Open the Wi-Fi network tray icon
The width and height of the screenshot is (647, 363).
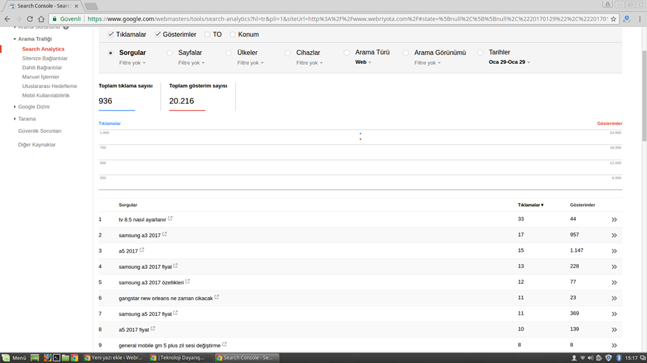(x=582, y=358)
